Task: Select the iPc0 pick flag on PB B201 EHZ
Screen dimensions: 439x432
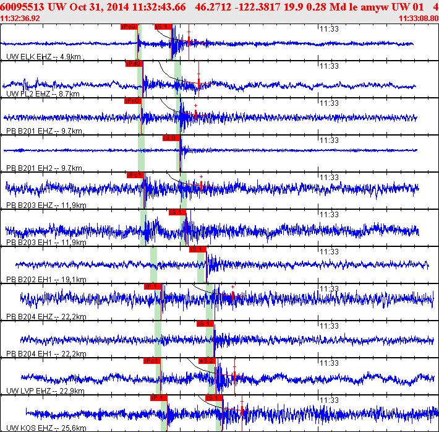Action: click(x=133, y=101)
